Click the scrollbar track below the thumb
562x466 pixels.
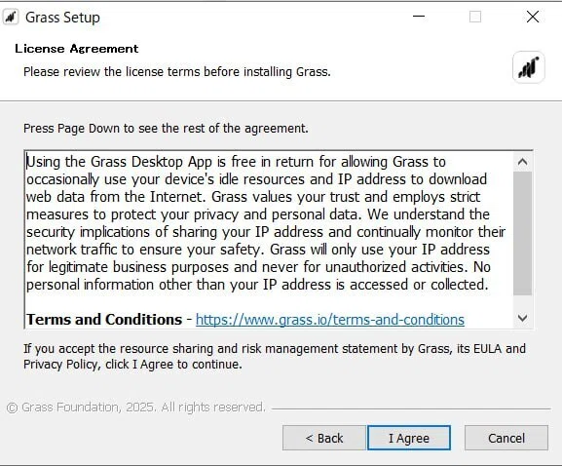(523, 301)
